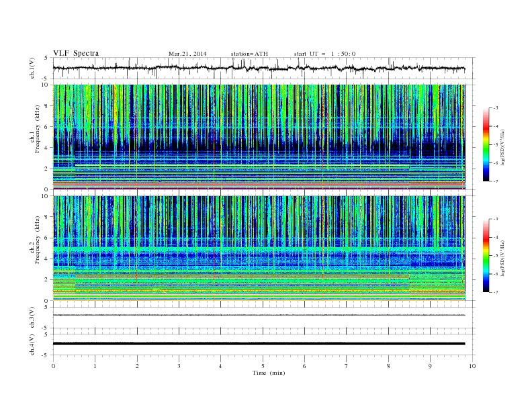Screen dimensions: 532x411
Task: Click time axis tick label "0"
Action: click(53, 366)
